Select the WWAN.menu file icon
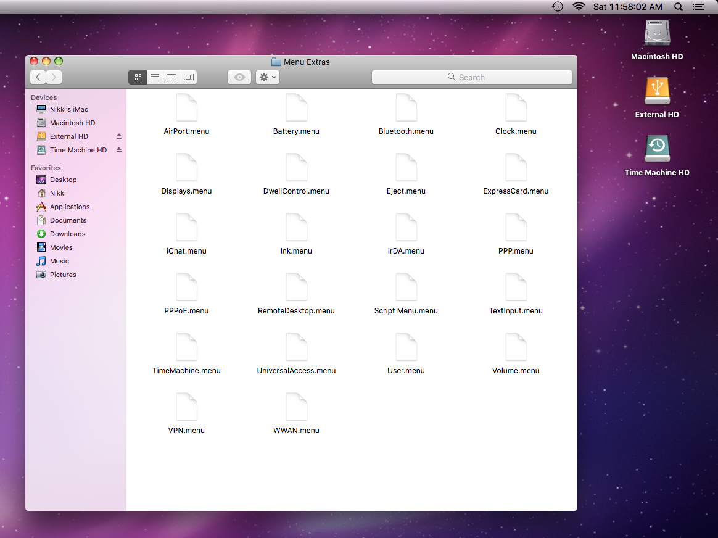Screen dimensions: 718x538 tap(296, 407)
